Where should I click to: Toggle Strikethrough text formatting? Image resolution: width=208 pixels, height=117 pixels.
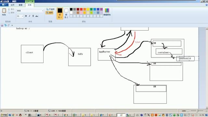tap(37, 16)
